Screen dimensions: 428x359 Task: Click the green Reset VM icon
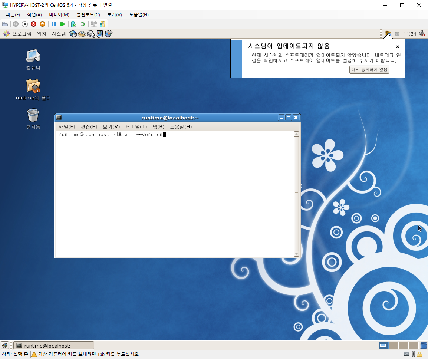(63, 24)
